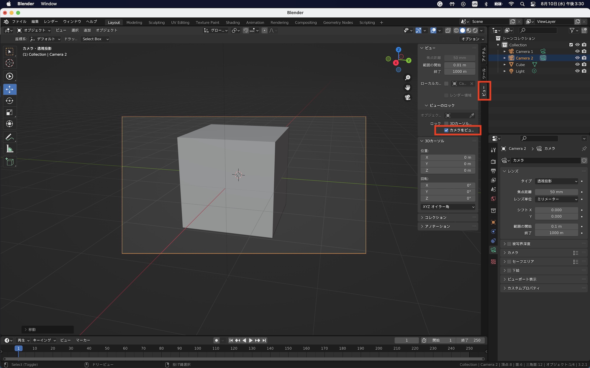
Task: Open the Output properties printer tab
Action: [493, 171]
